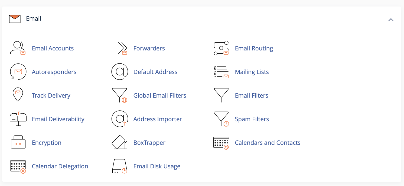Open Email Deliverability link
404x186 pixels.
click(58, 119)
